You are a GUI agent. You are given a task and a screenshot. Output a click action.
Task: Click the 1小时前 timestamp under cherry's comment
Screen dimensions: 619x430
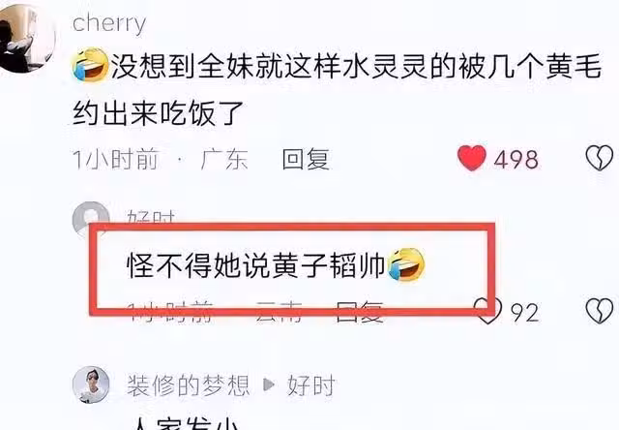pos(116,159)
